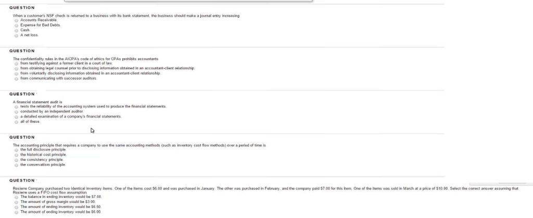Choose "the full disclosure principle" option
The height and width of the screenshot is (218, 533).
[x=17, y=150]
